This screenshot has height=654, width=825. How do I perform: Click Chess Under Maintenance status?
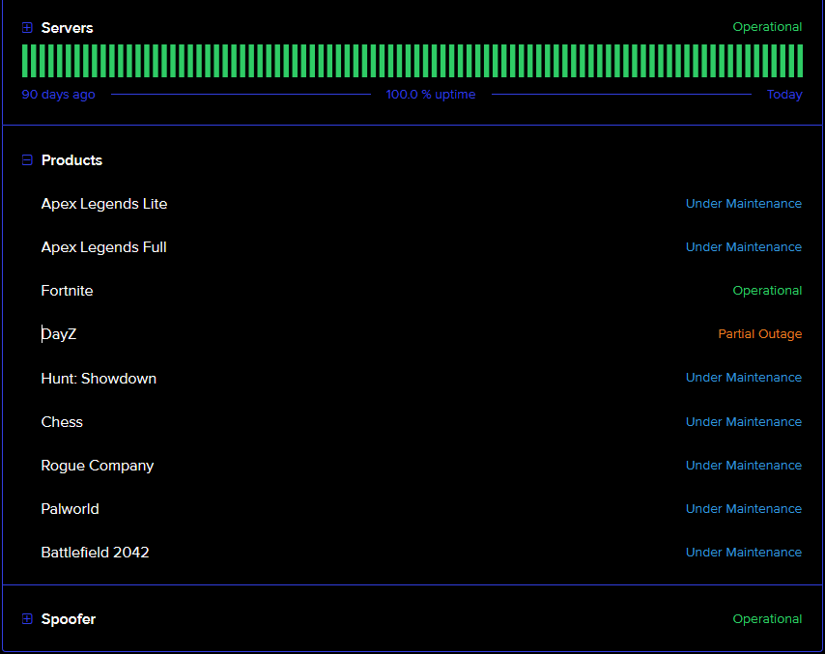pyautogui.click(x=744, y=422)
